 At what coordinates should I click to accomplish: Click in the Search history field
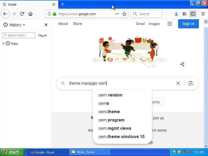coord(18,35)
